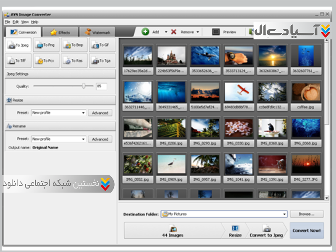The width and height of the screenshot is (336, 252).
Task: Click the Browse button
Action: (x=306, y=214)
